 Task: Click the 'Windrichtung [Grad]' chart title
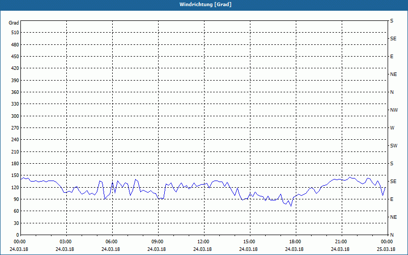click(206, 5)
